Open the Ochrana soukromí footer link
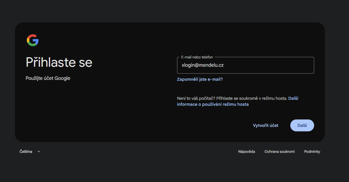This screenshot has width=349, height=182. (279, 152)
